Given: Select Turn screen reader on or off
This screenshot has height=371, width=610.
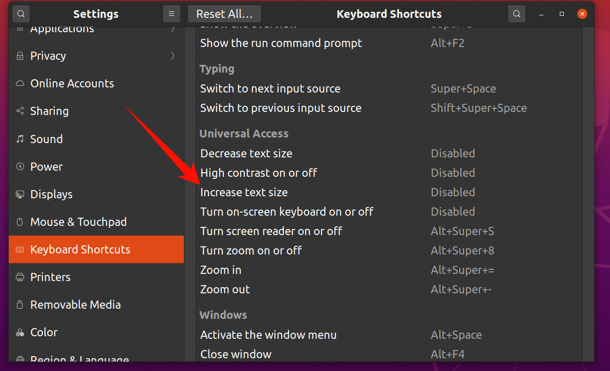Looking at the screenshot, I should 389,231.
